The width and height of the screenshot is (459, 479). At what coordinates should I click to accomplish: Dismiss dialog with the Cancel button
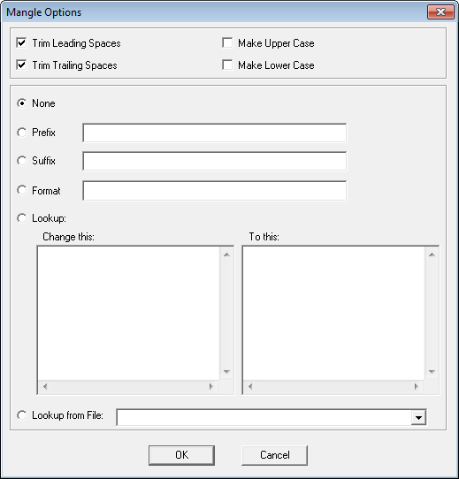(x=275, y=455)
